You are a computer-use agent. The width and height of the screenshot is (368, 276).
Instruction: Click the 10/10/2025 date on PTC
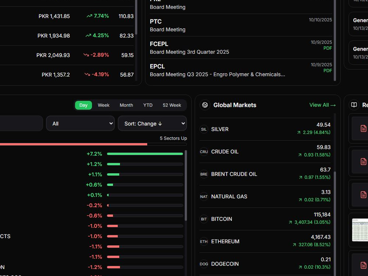pyautogui.click(x=321, y=20)
